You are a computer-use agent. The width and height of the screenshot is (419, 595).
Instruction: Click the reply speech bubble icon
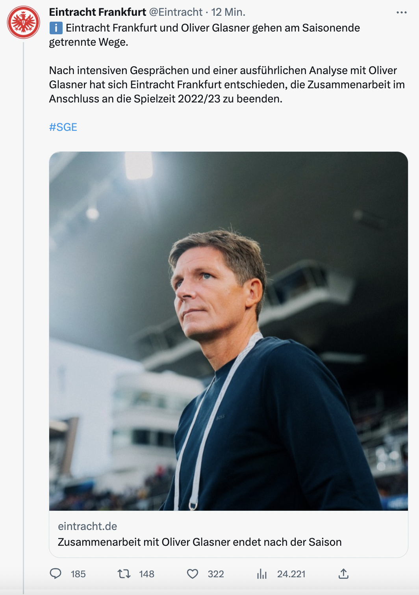coord(56,574)
